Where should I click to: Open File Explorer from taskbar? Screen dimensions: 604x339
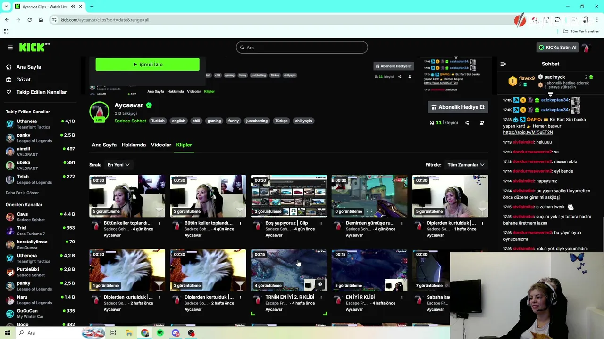pyautogui.click(x=129, y=333)
